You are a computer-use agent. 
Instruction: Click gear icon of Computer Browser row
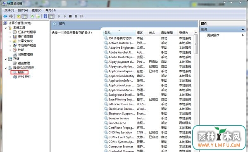click(106, 146)
